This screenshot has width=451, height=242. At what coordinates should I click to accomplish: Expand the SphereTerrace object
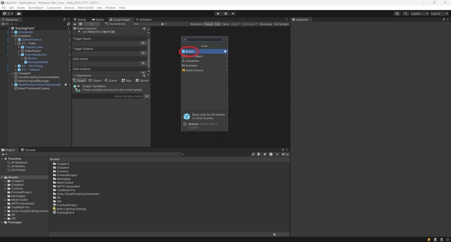click(x=15, y=39)
